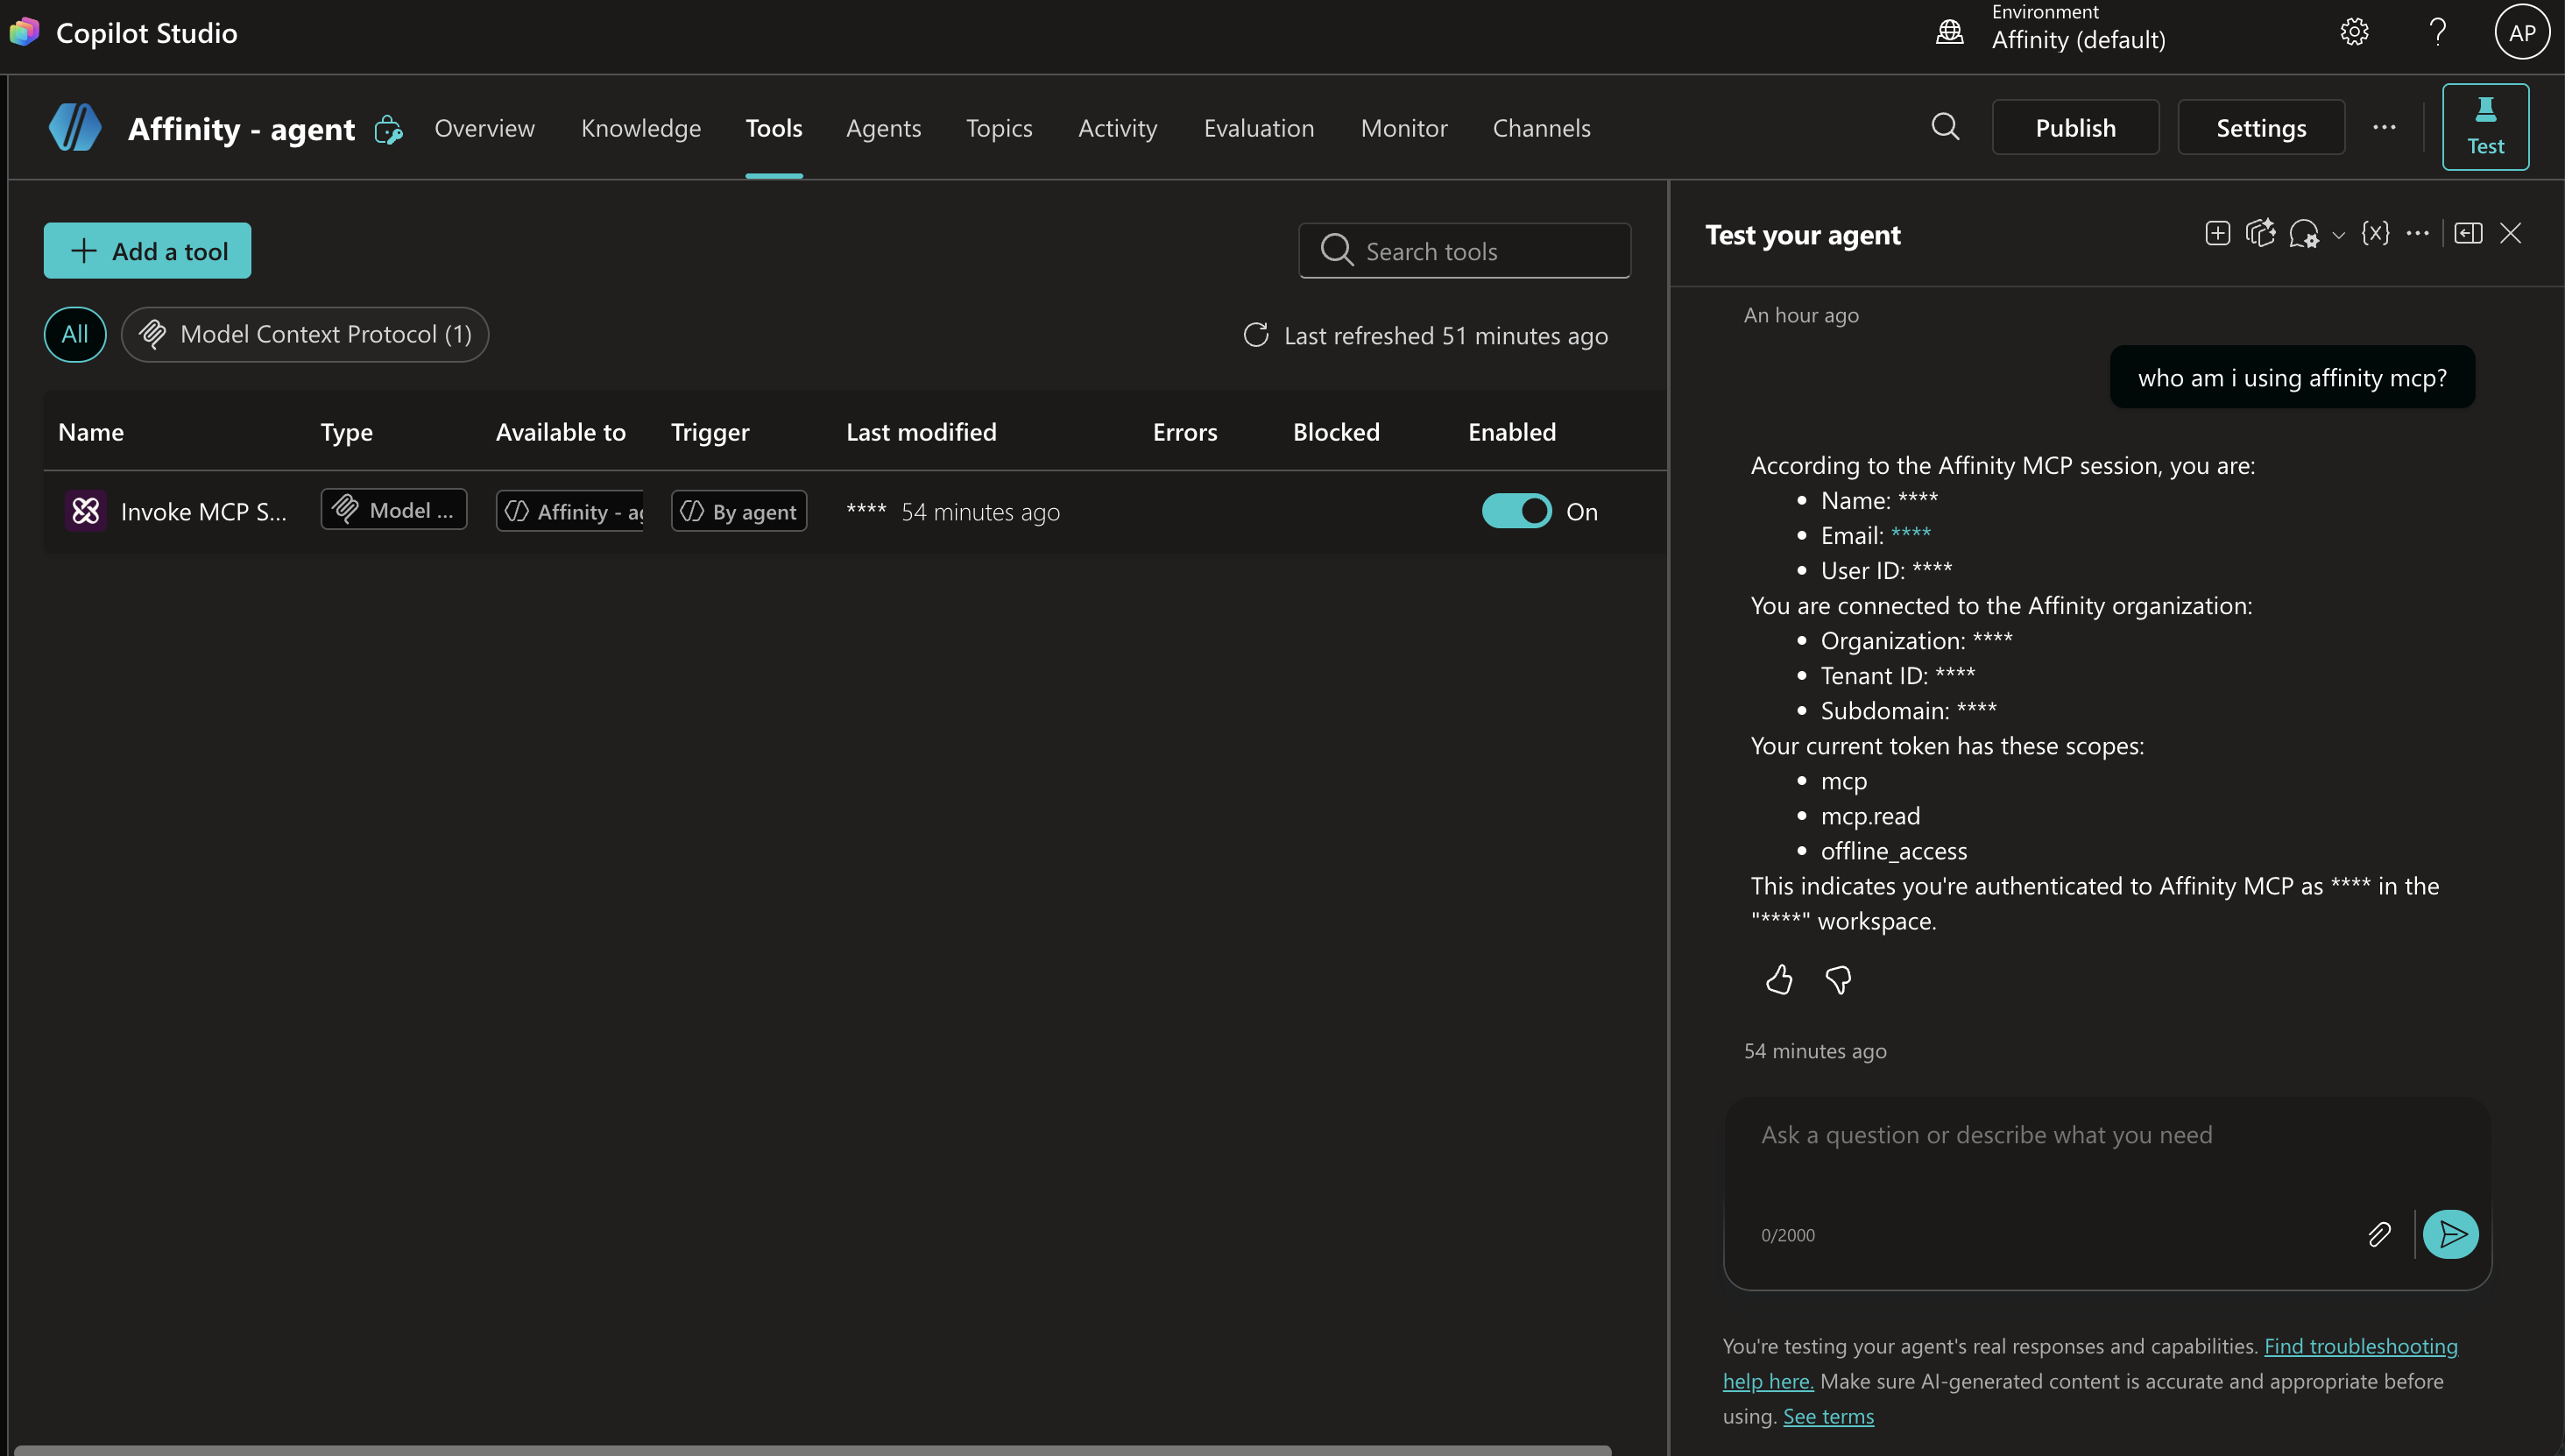Click the send message arrow button
The width and height of the screenshot is (2565, 1456).
pyautogui.click(x=2451, y=1234)
